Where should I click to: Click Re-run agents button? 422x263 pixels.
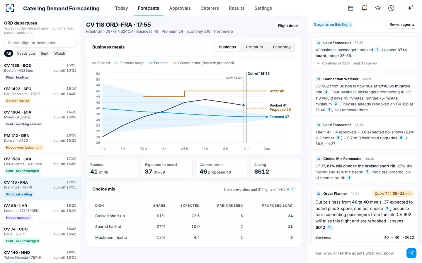coord(402,25)
